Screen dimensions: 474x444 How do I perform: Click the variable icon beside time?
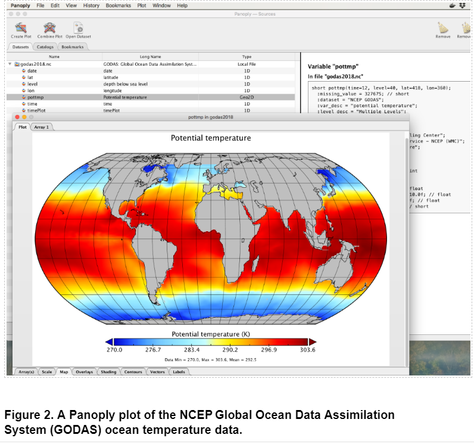pyautogui.click(x=24, y=104)
